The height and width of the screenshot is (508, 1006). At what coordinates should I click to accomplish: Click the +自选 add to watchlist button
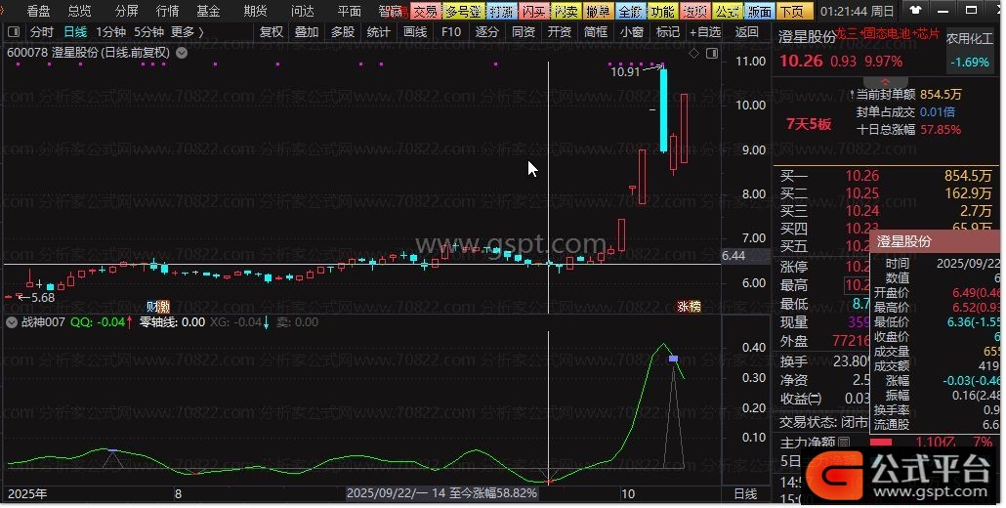coord(704,32)
